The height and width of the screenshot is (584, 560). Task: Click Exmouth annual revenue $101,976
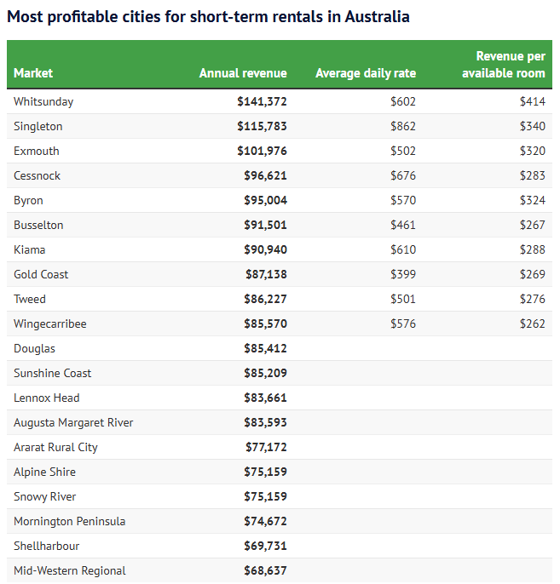[x=262, y=151]
